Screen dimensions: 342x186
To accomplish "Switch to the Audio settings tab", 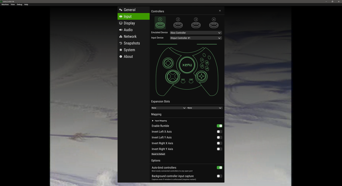I will (134, 30).
